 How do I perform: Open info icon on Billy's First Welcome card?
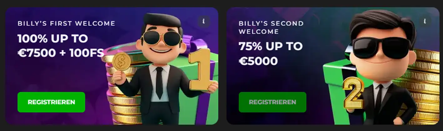204,21
